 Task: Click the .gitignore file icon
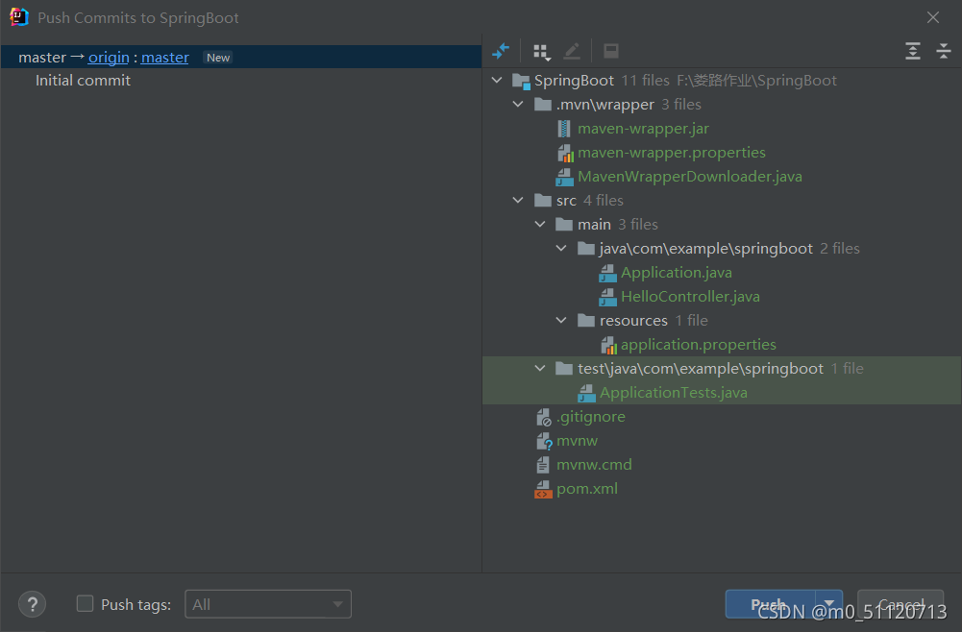click(544, 418)
